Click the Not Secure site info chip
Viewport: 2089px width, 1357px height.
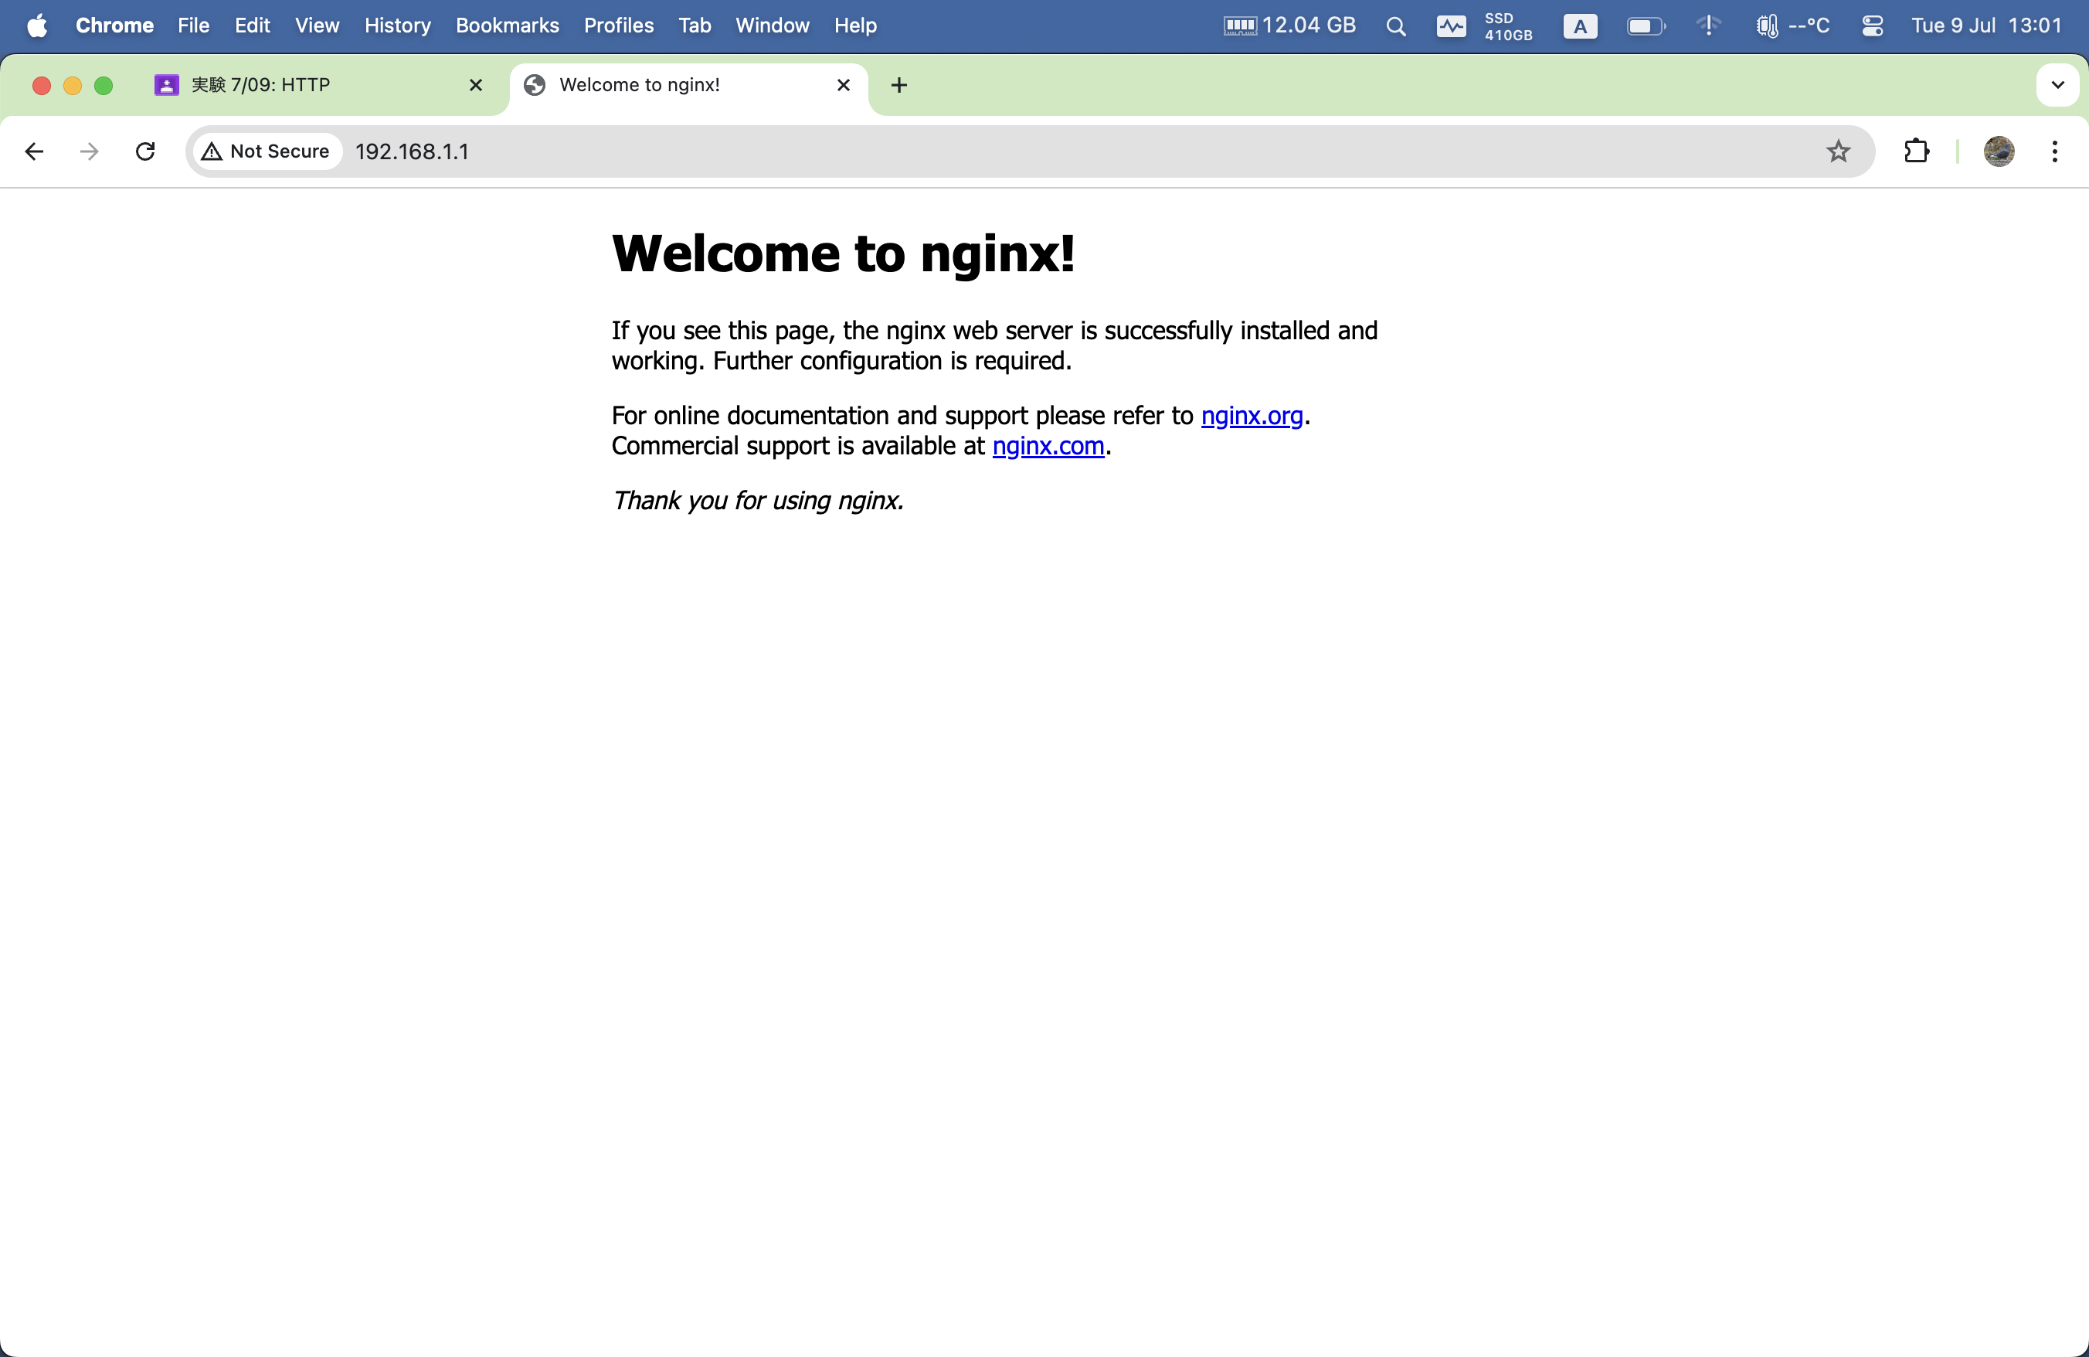[x=267, y=151]
